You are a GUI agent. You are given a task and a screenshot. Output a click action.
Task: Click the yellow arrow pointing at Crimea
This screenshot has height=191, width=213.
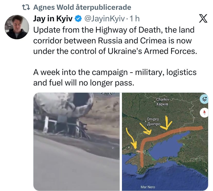(x=131, y=138)
